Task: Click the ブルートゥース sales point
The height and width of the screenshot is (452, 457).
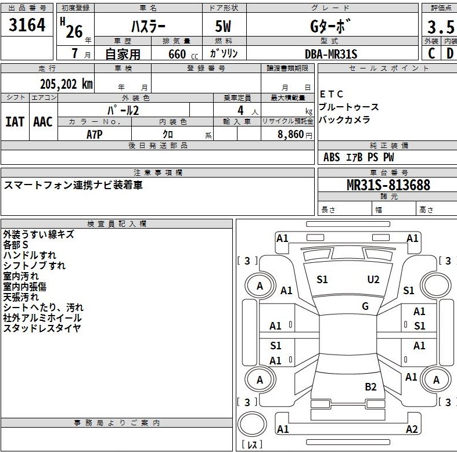Action: (348, 107)
